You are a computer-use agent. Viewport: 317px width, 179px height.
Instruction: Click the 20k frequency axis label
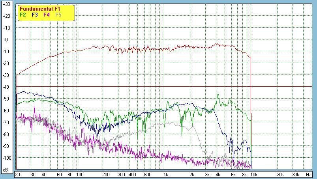tap(280, 174)
